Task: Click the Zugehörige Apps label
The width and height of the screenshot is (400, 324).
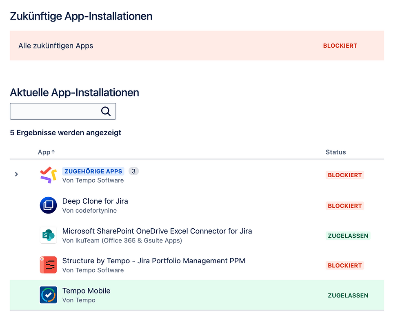Action: point(93,171)
